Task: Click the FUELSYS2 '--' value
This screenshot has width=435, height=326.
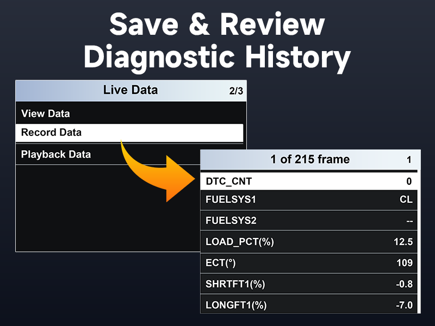Action: point(409,221)
